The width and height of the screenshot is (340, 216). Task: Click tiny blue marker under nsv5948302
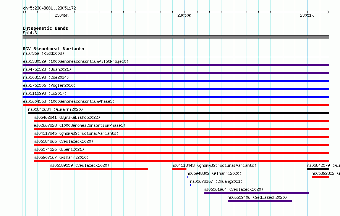pos(187,177)
